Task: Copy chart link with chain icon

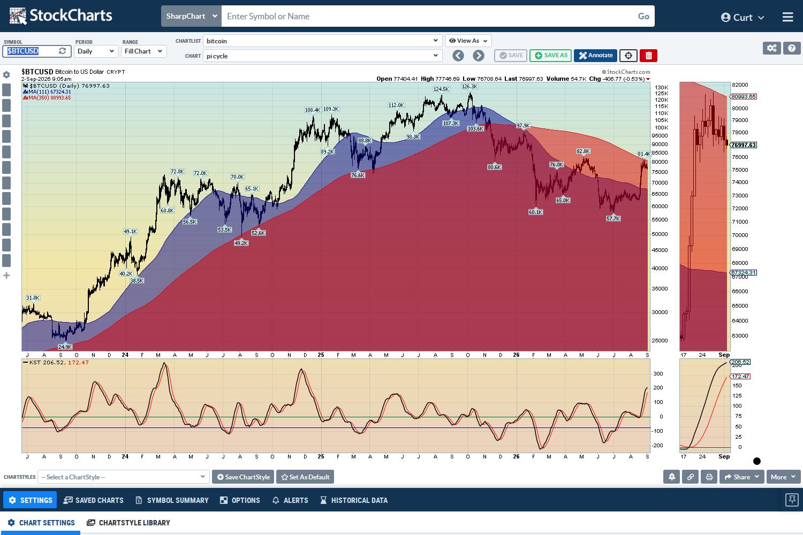Action: [691, 477]
